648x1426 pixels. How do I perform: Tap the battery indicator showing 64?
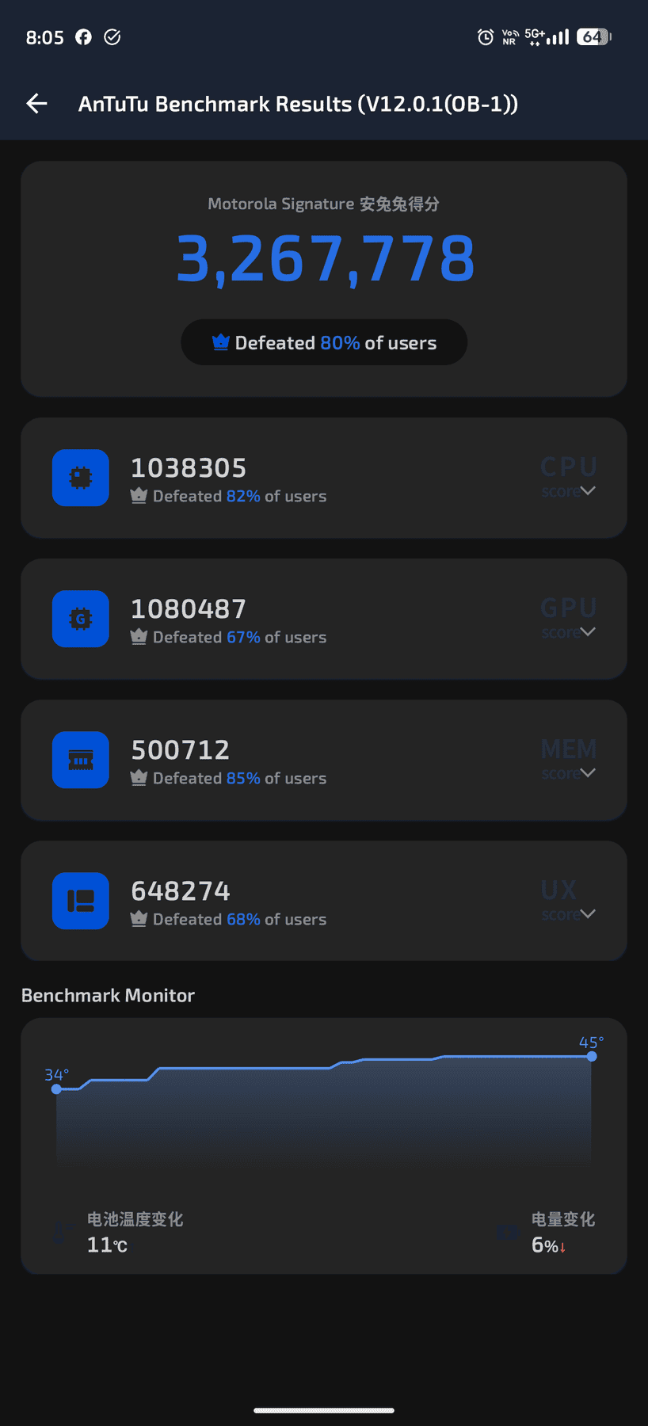[x=594, y=37]
